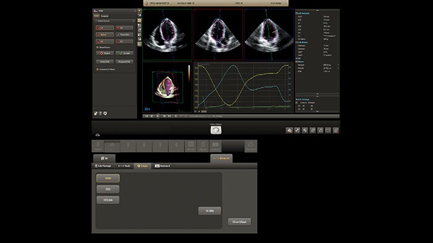Click the arrow at bottom of results panel
The image size is (433, 243).
point(317,112)
